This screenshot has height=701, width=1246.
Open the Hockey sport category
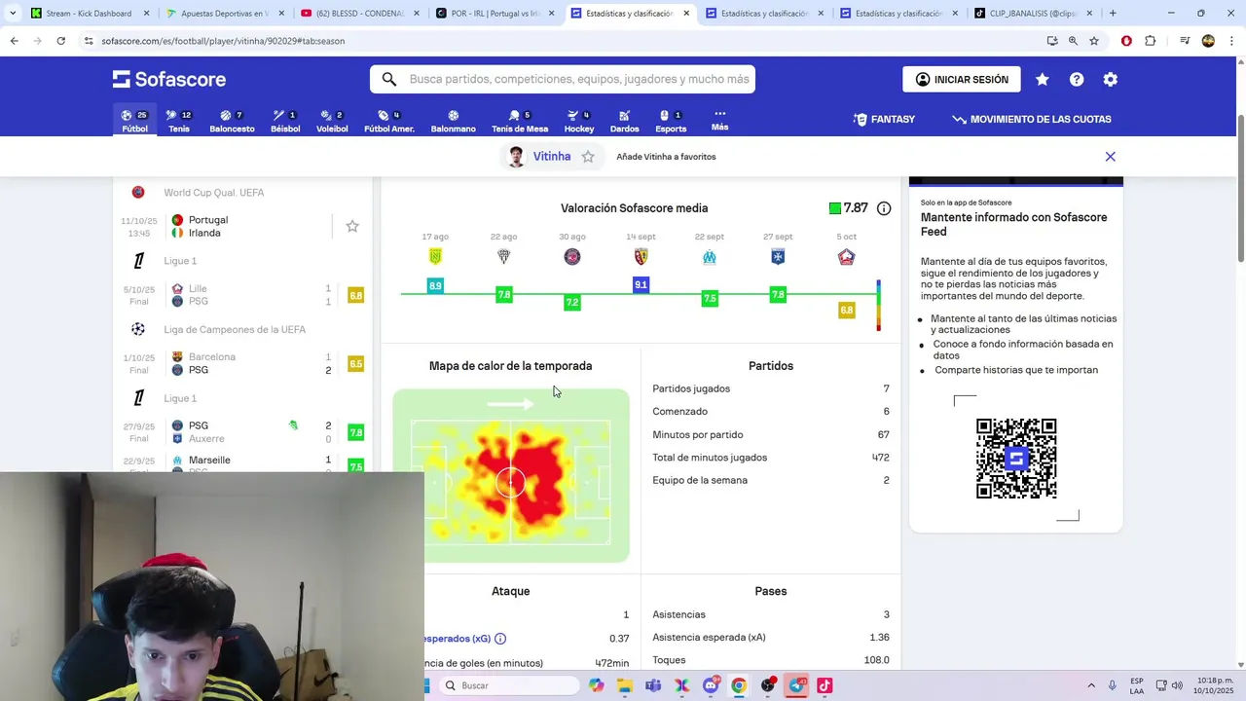579,121
